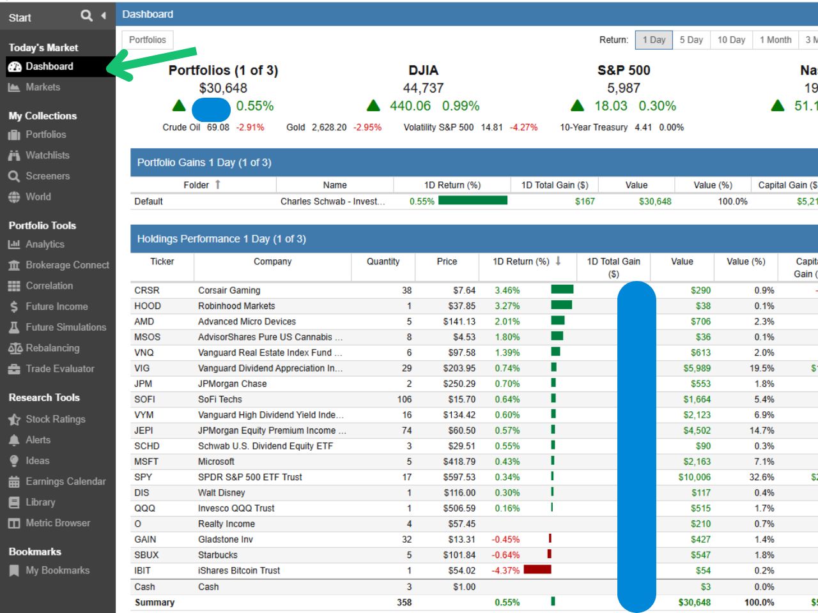The width and height of the screenshot is (818, 613).
Task: Click the JPM ticker cell
Action: (x=143, y=384)
